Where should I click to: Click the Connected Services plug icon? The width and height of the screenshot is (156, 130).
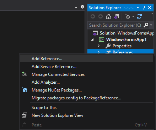pyautogui.click(x=25, y=74)
